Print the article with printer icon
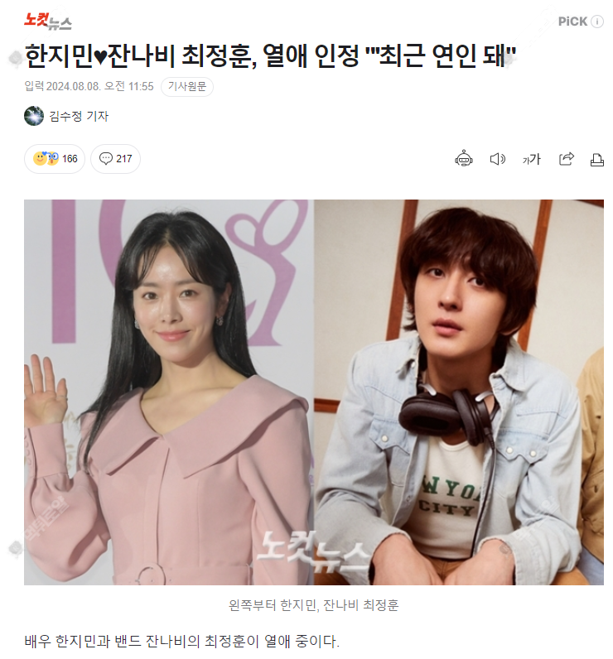Image resolution: width=613 pixels, height=659 pixels. (x=597, y=159)
